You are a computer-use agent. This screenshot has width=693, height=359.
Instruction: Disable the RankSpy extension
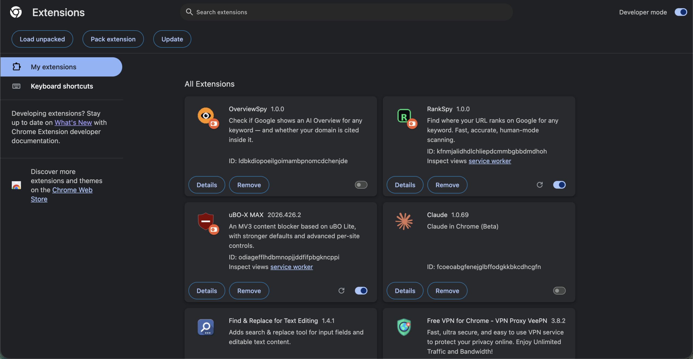tap(559, 185)
